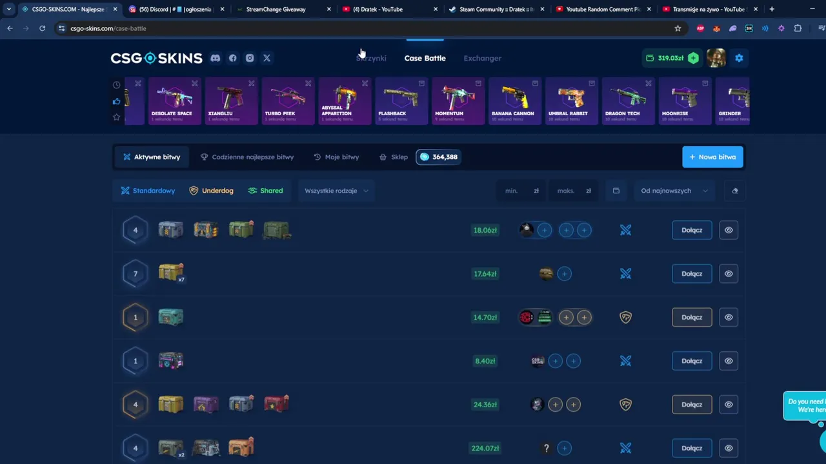Click the 319.03zł wallet balance

[665, 58]
